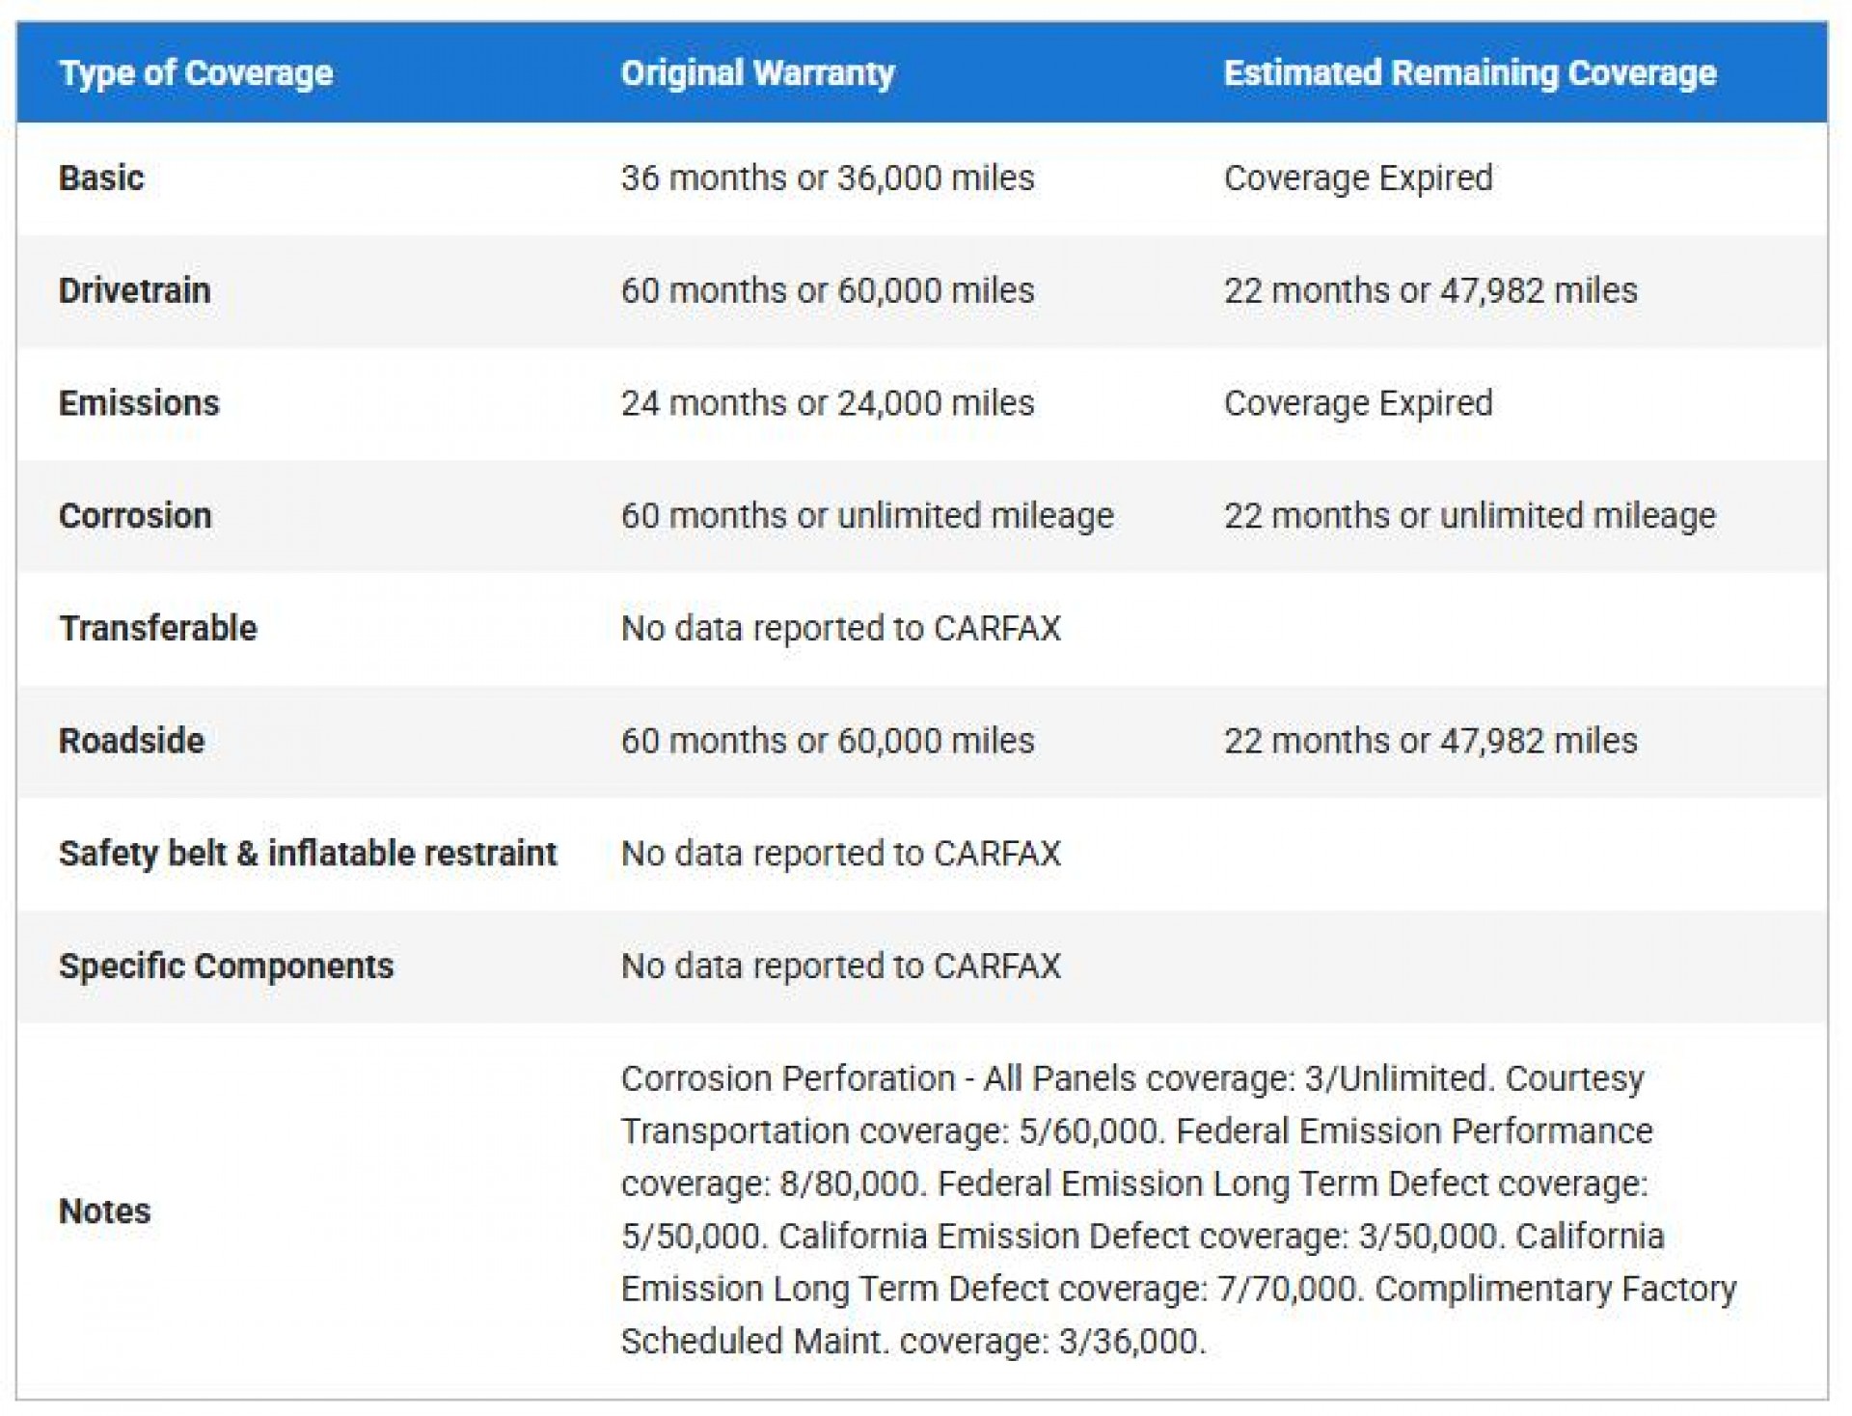The image size is (1852, 1416).
Task: Click Transferable's 'No data reported to CARFAX'
Action: (x=840, y=628)
